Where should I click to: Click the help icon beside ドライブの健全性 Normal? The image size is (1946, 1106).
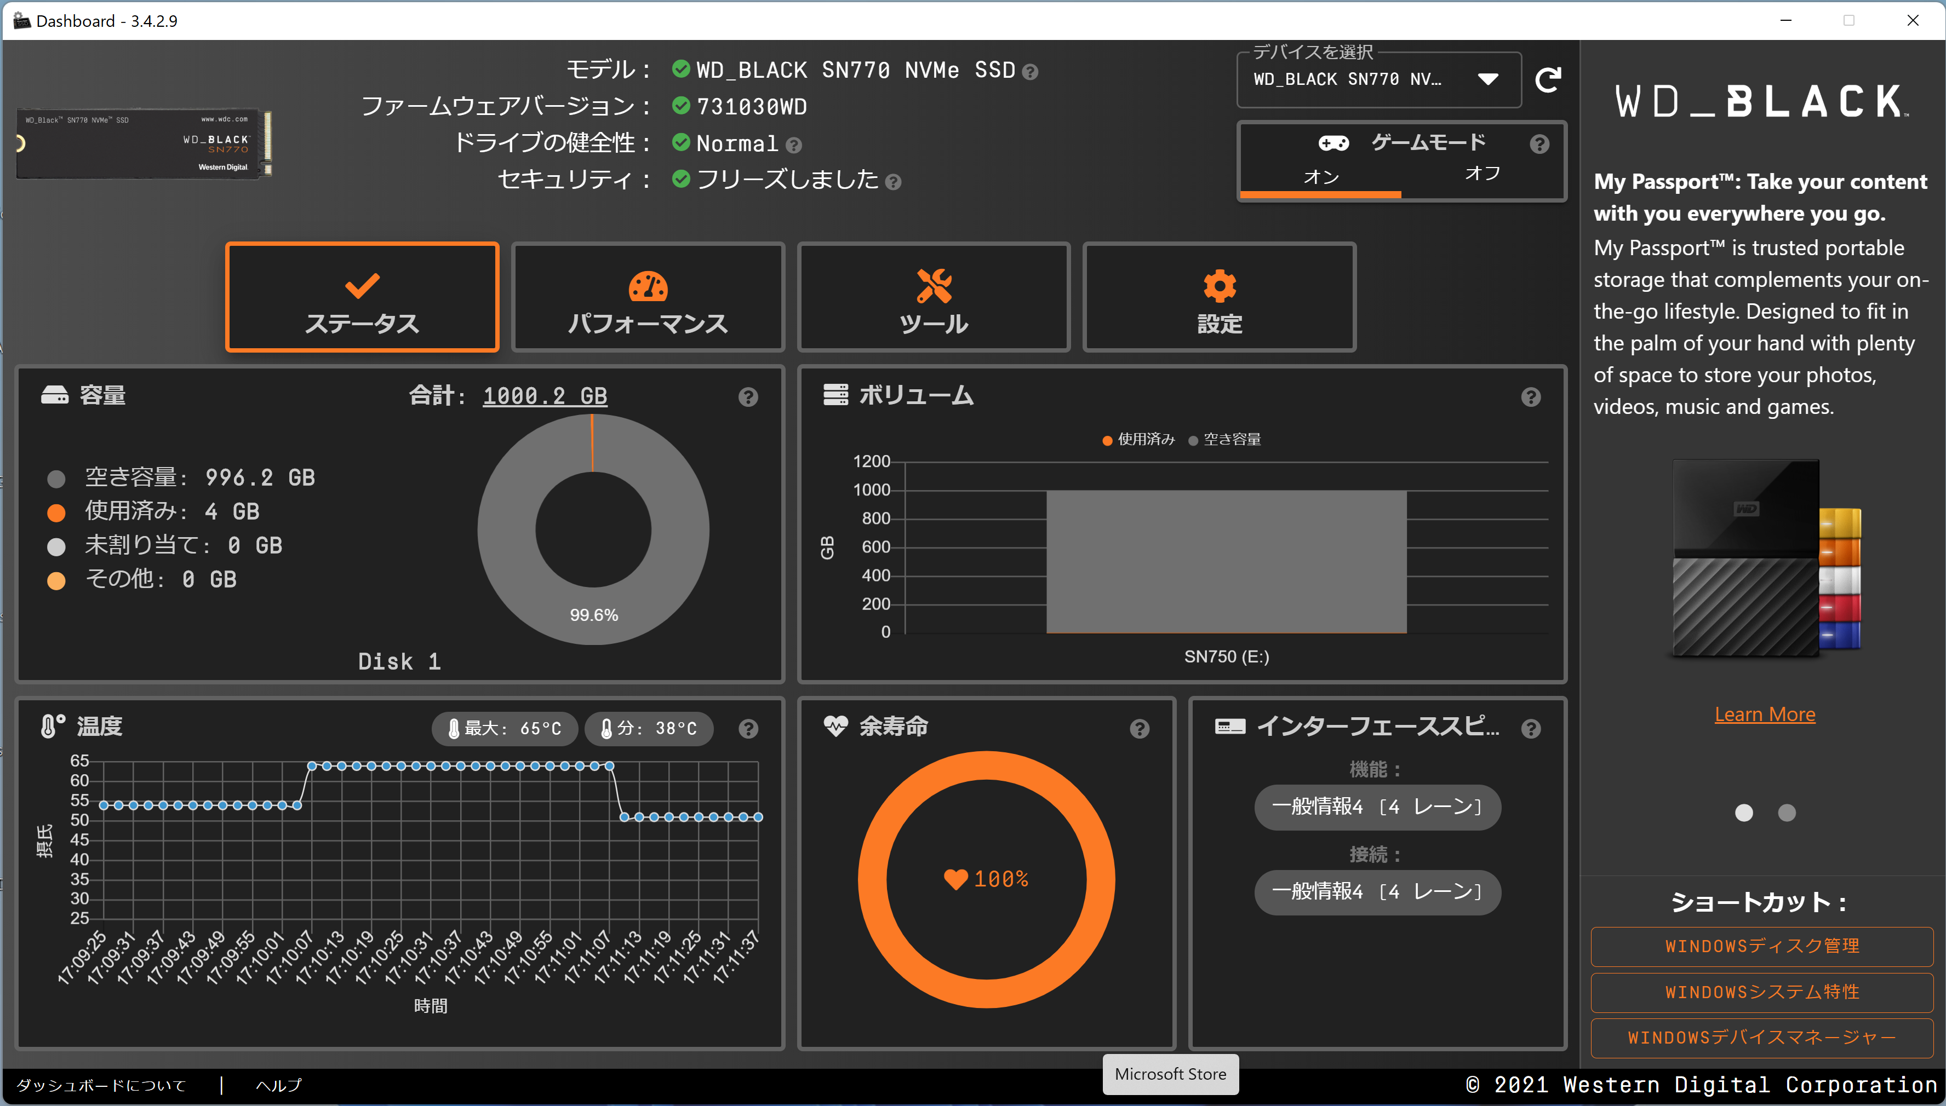click(x=793, y=145)
